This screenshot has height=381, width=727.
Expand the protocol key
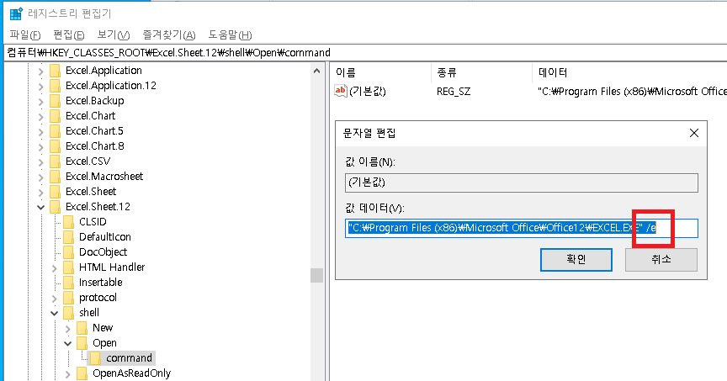pos(54,298)
